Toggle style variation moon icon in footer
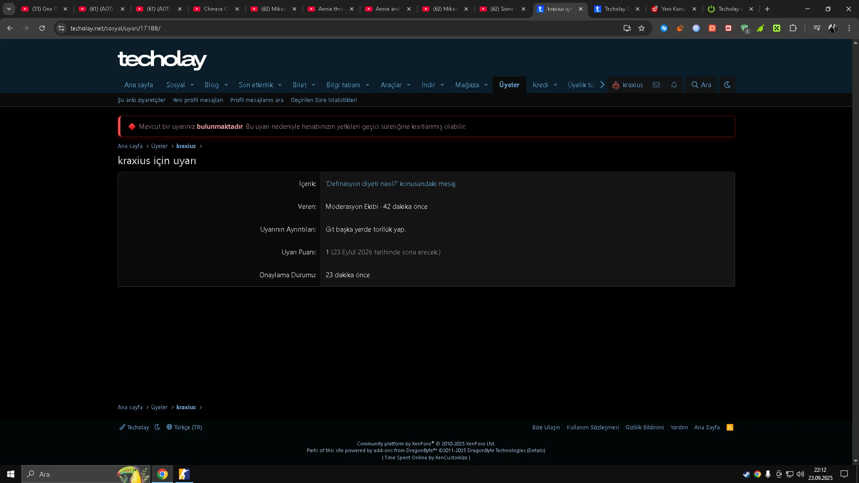This screenshot has width=859, height=483. [x=157, y=427]
